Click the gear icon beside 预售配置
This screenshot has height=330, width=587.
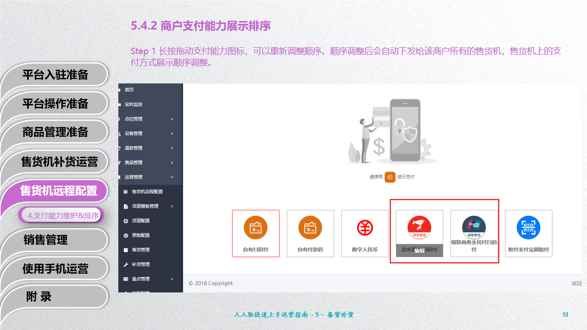pos(126,235)
